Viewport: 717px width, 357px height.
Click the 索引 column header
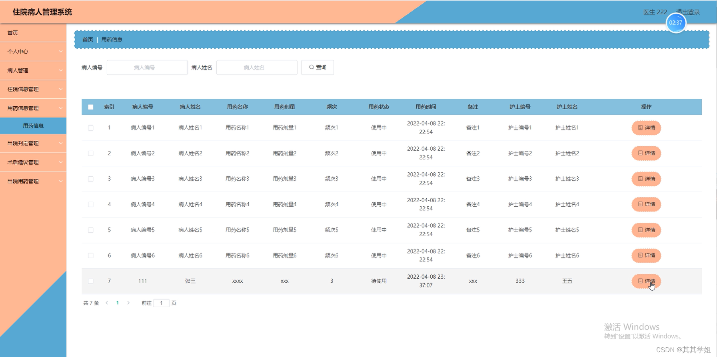[109, 107]
